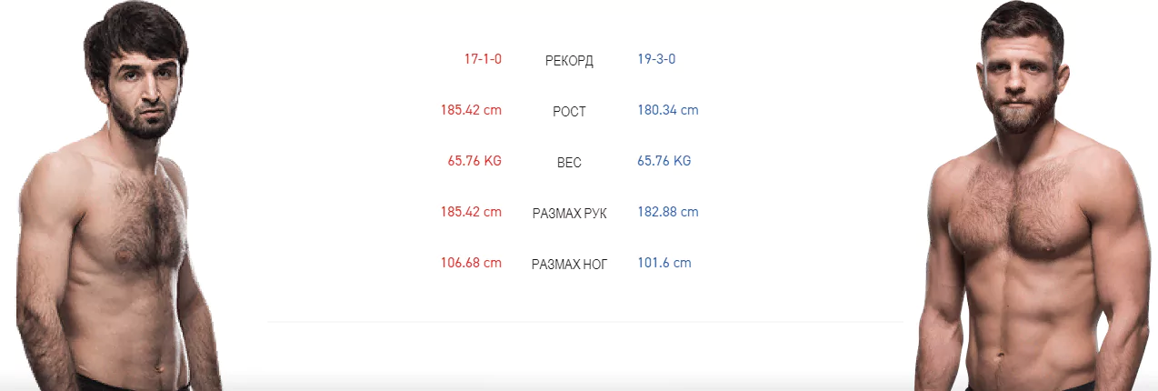
Task: Click the red weight value 65.76 KG
Action: point(474,161)
